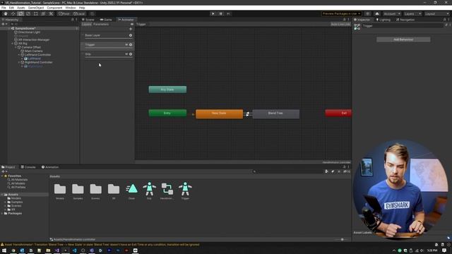Screen dimensions: 452x254
Task: Collapse LeftHand Controller in hierarchy
Action: pos(19,55)
